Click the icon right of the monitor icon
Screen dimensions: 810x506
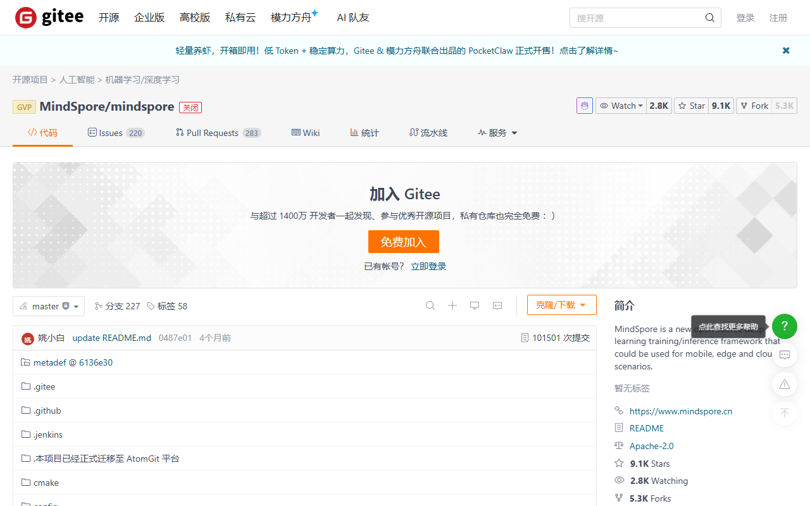coord(497,305)
